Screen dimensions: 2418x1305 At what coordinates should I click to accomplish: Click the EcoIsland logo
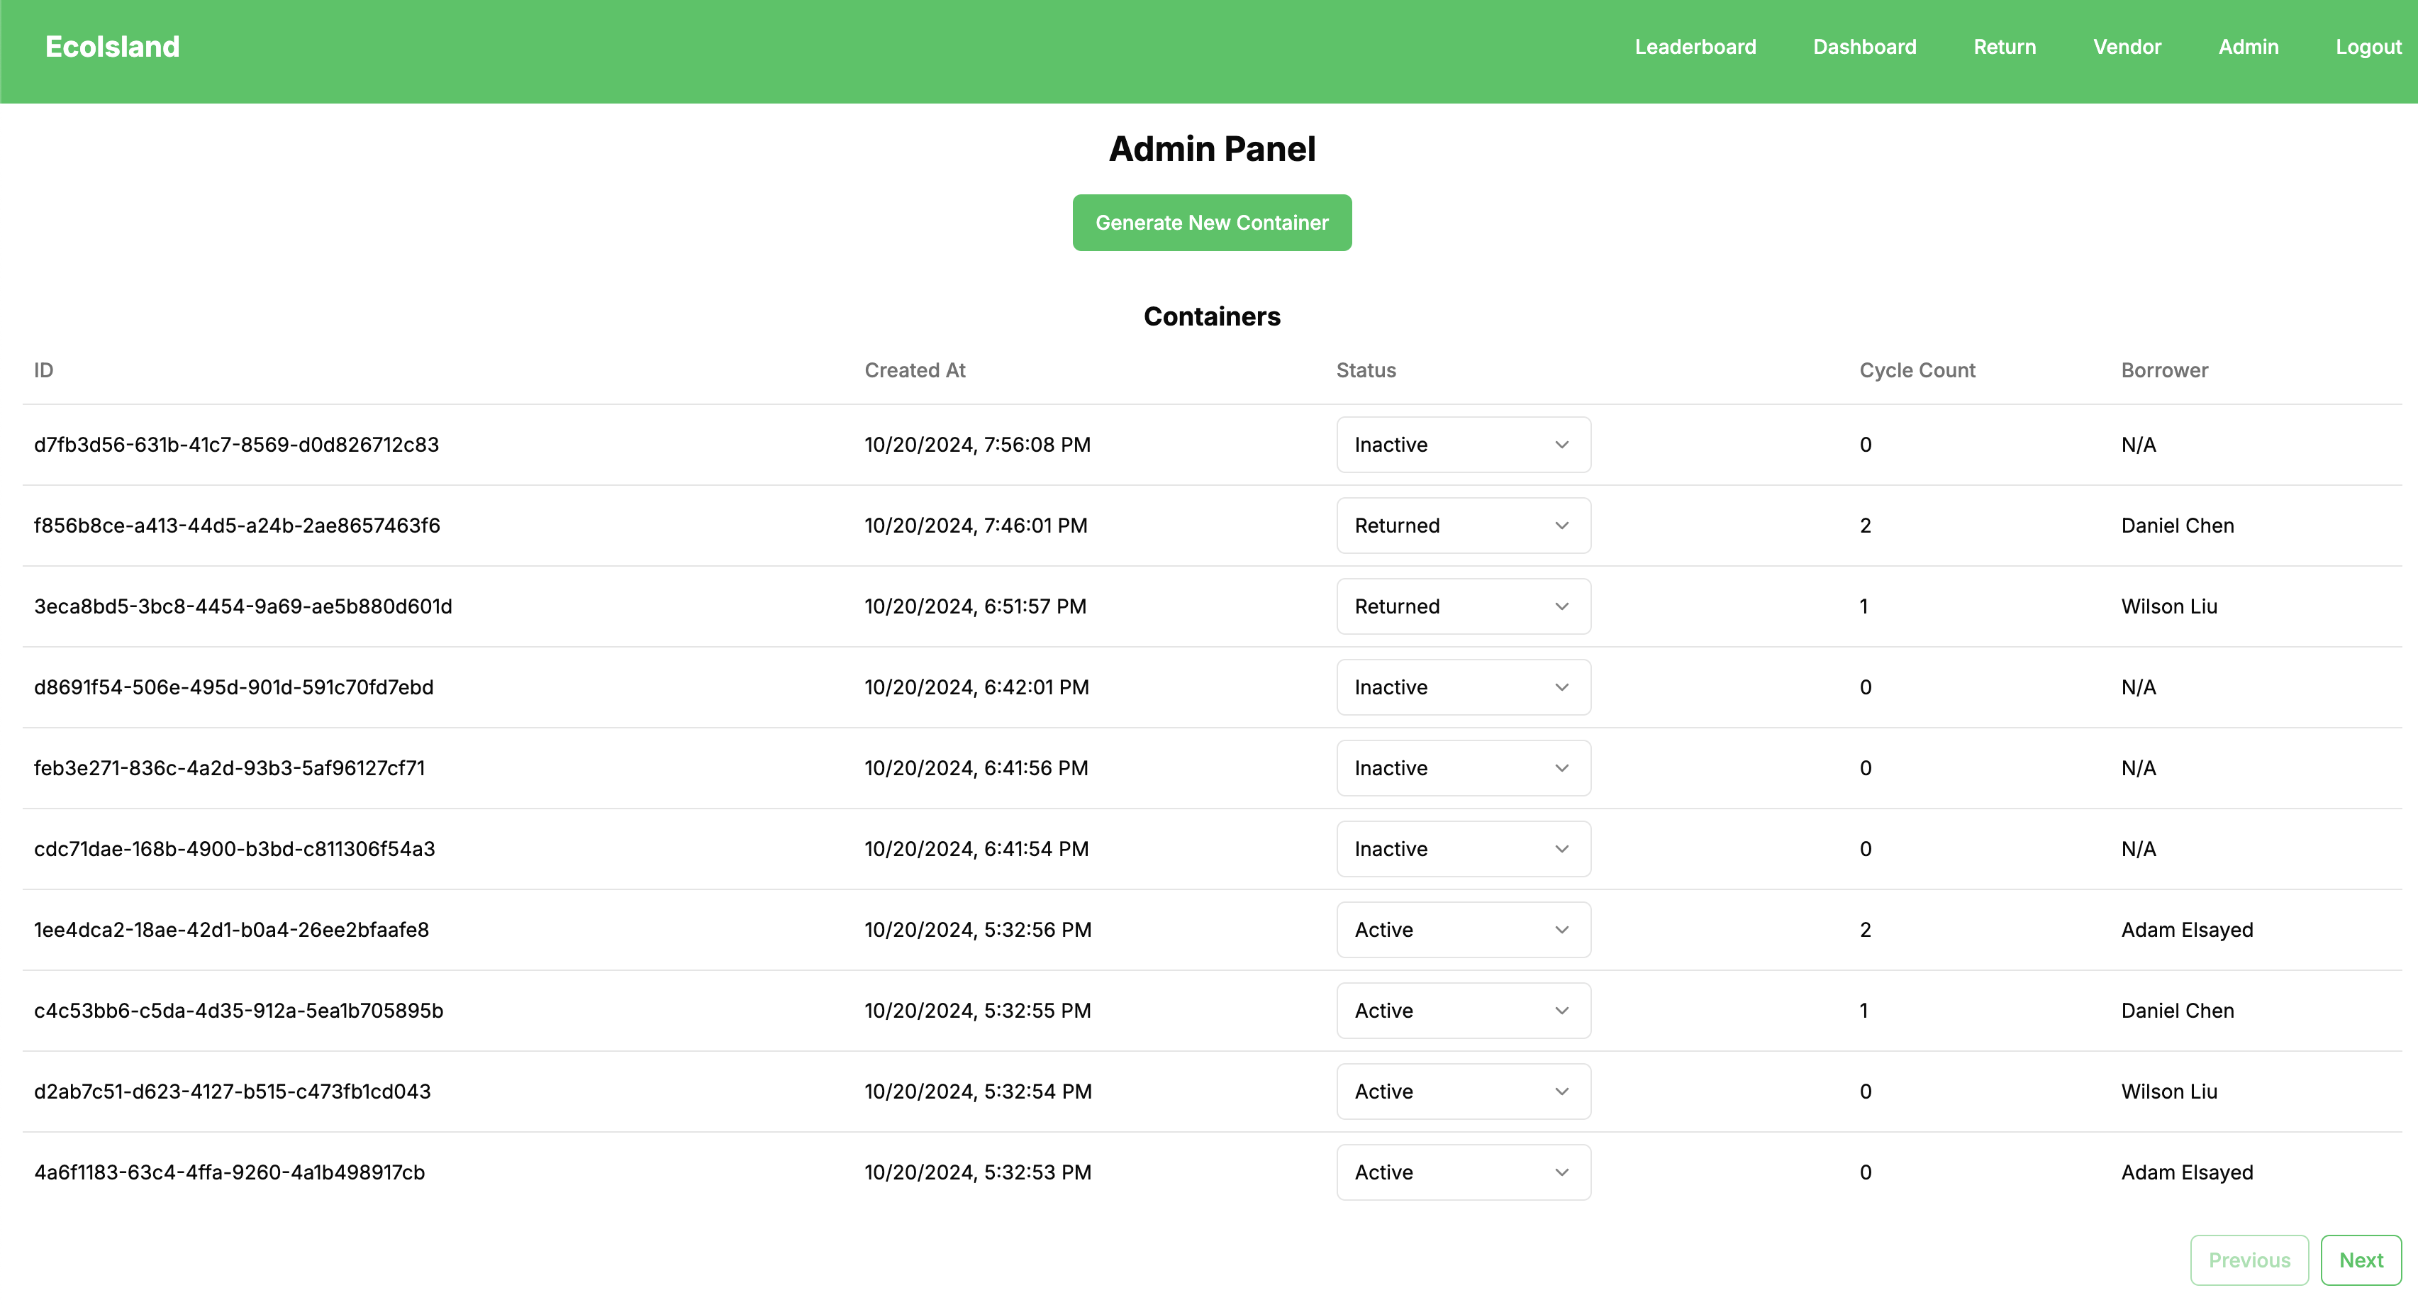click(x=113, y=47)
